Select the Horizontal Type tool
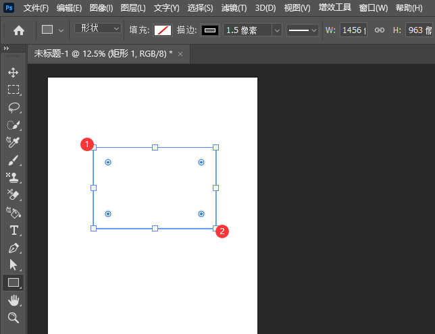The height and width of the screenshot is (334, 435). 13,230
